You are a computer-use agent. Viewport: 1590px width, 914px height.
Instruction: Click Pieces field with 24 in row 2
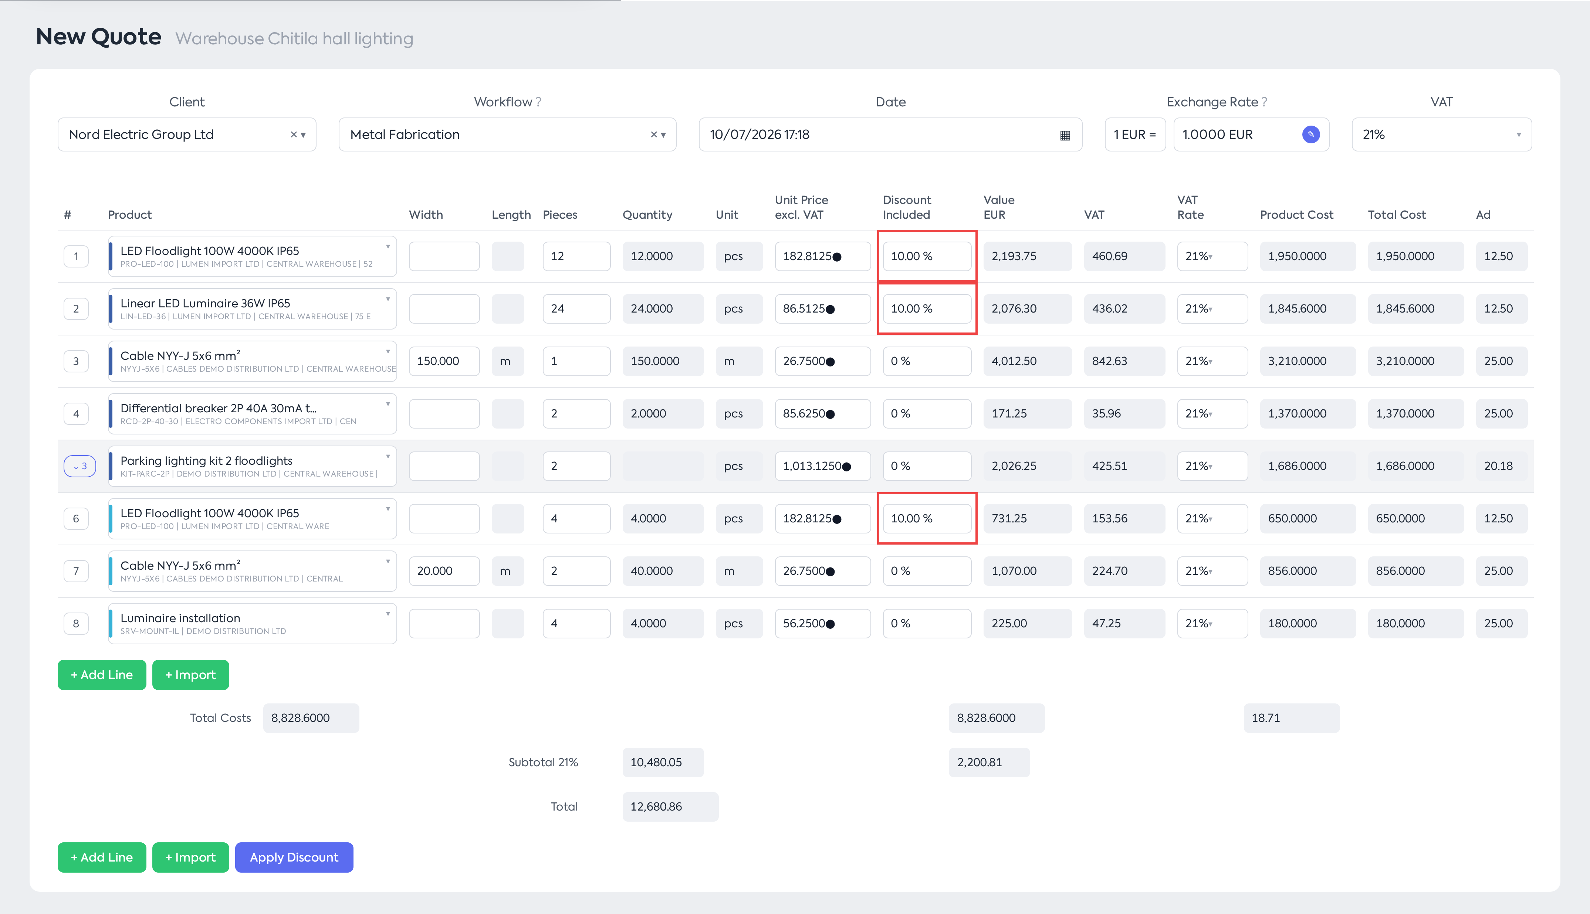coord(576,309)
